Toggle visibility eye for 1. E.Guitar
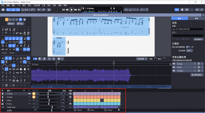Viewport: 205px width, 113px height. pyautogui.click(x=30, y=93)
